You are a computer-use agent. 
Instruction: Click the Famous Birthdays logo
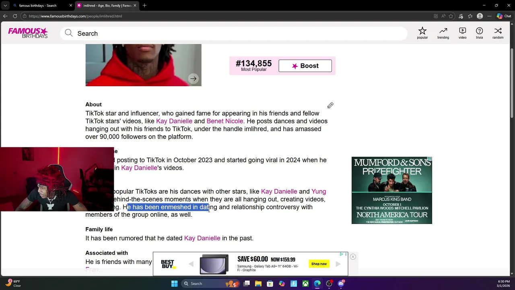coord(28,33)
